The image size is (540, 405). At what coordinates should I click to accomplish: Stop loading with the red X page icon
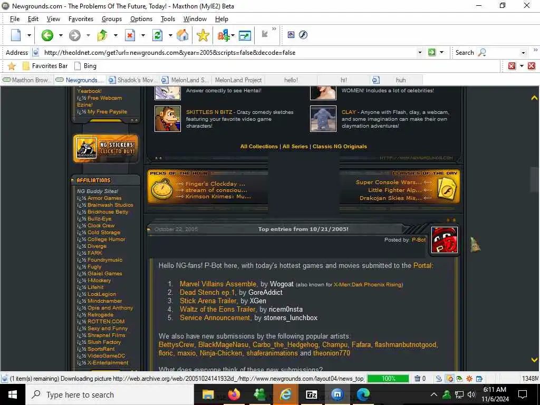point(130,35)
